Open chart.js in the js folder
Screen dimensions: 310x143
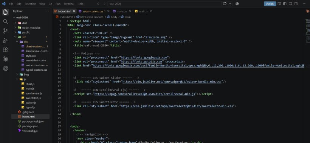pyautogui.click(x=30, y=84)
